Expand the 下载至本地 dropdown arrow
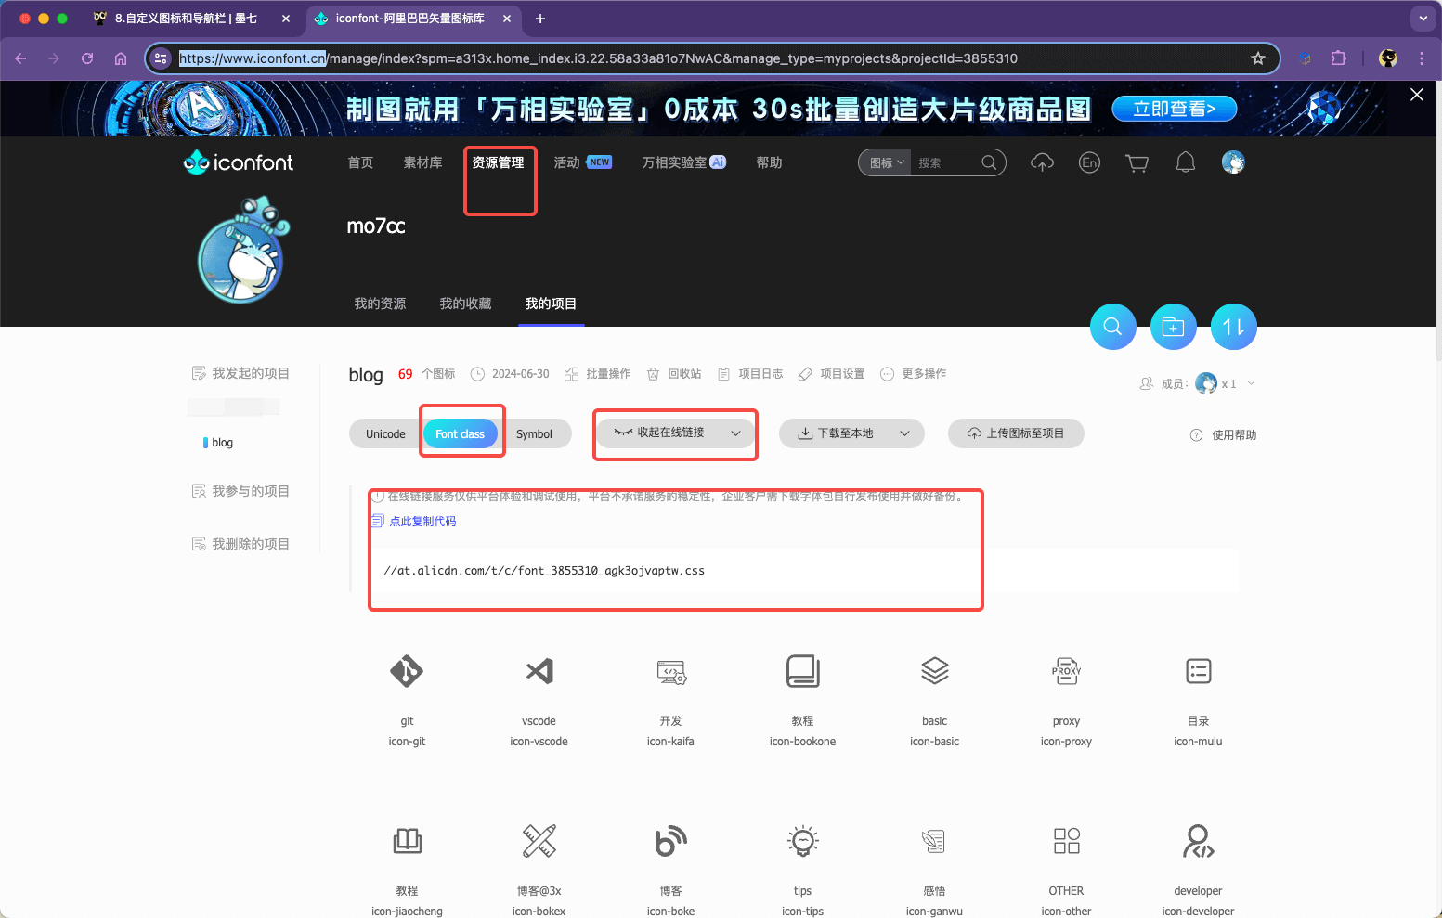Viewport: 1442px width, 918px height. click(905, 433)
